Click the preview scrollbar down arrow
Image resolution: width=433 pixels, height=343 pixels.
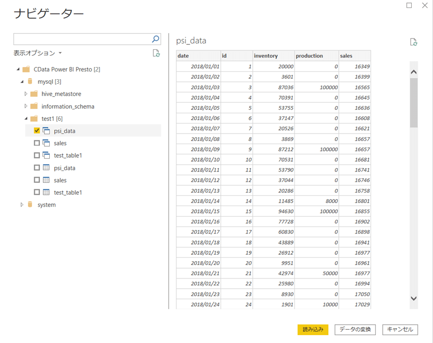click(414, 299)
